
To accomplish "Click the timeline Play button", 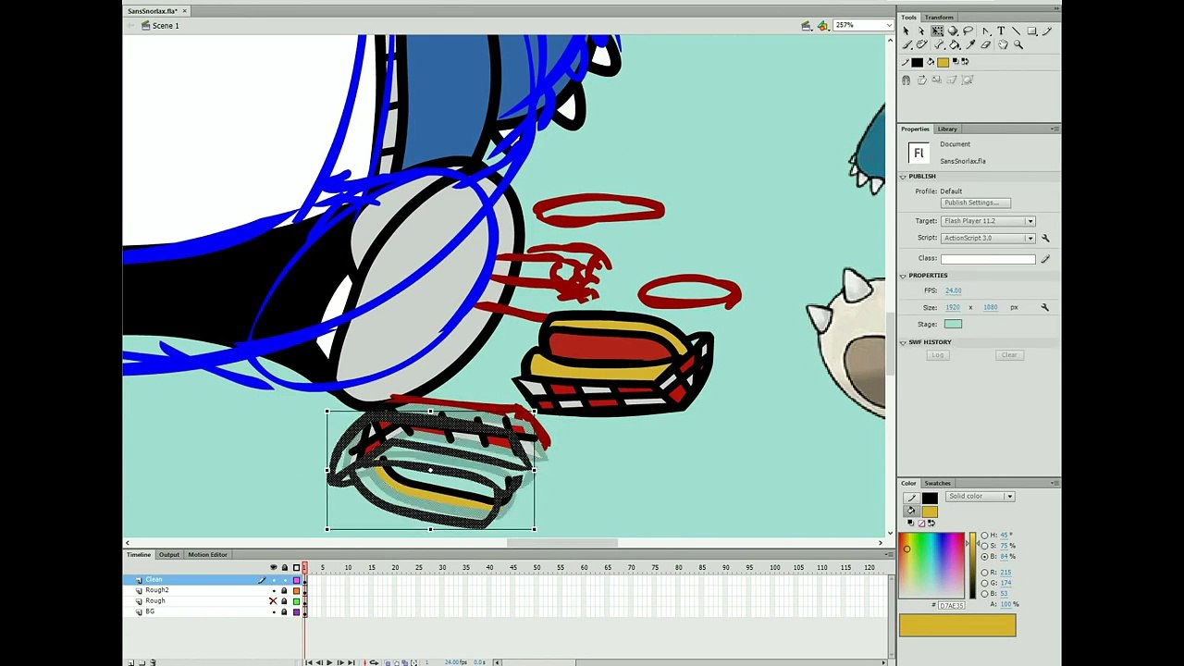I will click(x=329, y=662).
